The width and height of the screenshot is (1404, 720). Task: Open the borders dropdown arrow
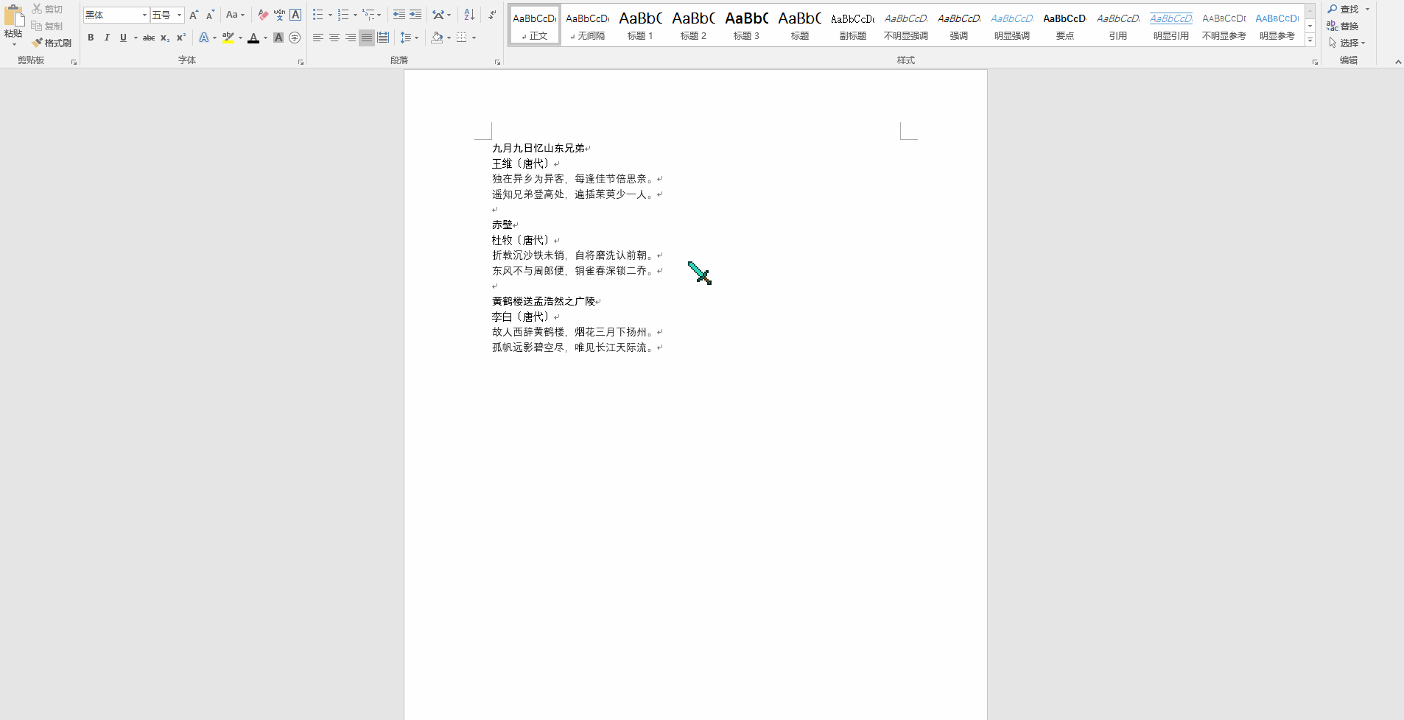pyautogui.click(x=474, y=38)
